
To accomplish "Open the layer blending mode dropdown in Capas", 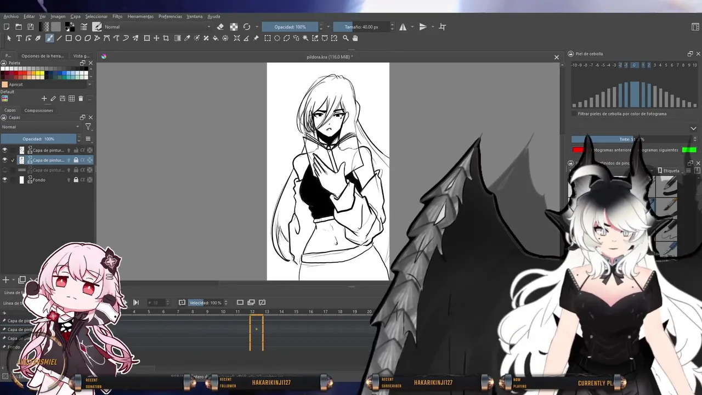I will tap(41, 127).
